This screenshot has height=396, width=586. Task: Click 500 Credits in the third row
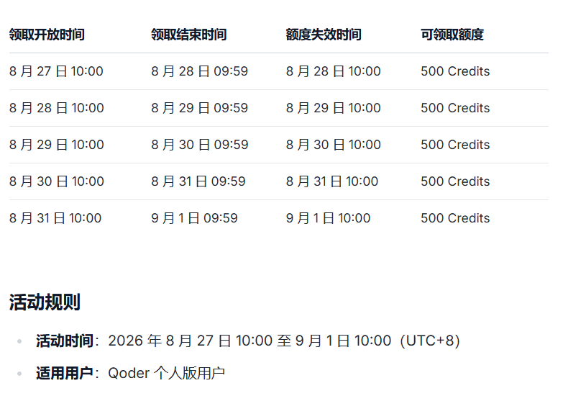[x=455, y=145]
